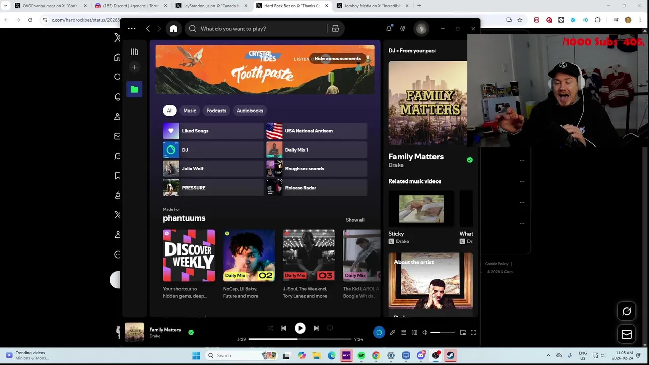
Task: Toggle repeat in the player bar
Action: click(x=330, y=328)
